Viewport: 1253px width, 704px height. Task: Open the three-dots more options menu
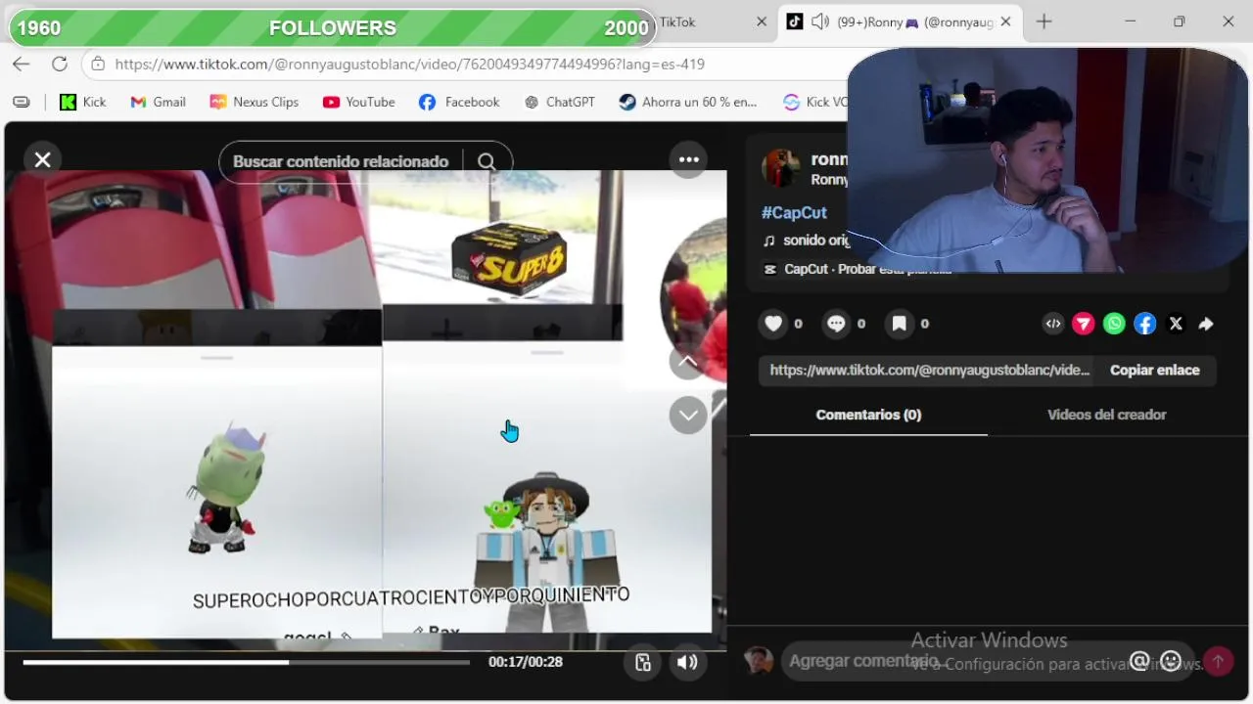point(688,159)
